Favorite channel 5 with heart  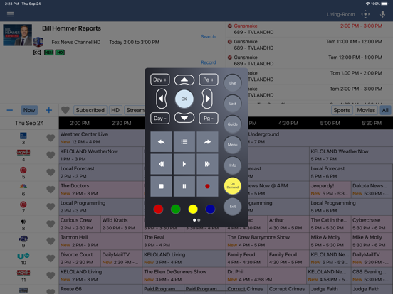pyautogui.click(x=51, y=173)
